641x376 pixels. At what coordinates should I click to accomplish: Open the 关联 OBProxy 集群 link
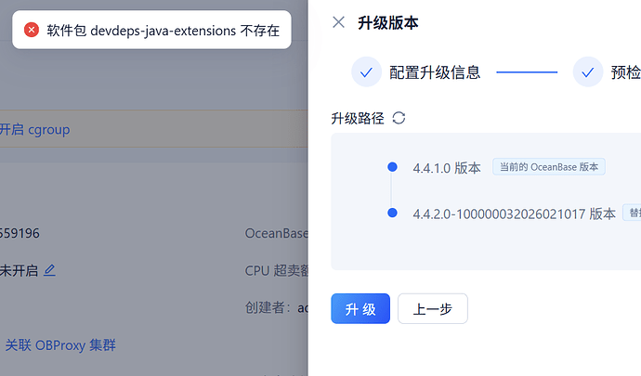click(x=60, y=345)
